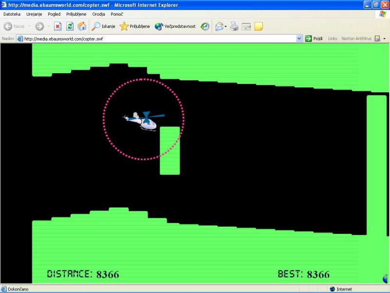Open the Večpredstavnost media pane
This screenshot has height=293, width=390.
pyautogui.click(x=175, y=26)
